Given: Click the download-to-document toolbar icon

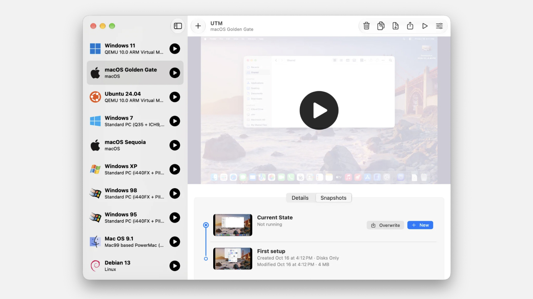Looking at the screenshot, I should 396,26.
